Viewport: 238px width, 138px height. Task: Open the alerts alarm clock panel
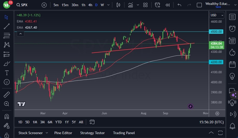pyautogui.click(x=232, y=28)
